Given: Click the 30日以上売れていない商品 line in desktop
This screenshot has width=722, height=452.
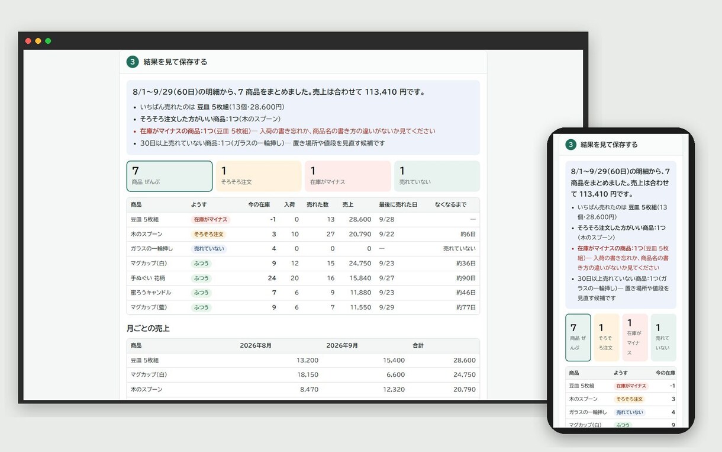Looking at the screenshot, I should coord(263,143).
